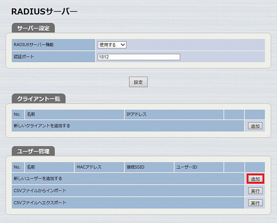This screenshot has width=277, height=223.
Task: Click the CSVファイルへエクスポート text
Action: tap(40, 202)
